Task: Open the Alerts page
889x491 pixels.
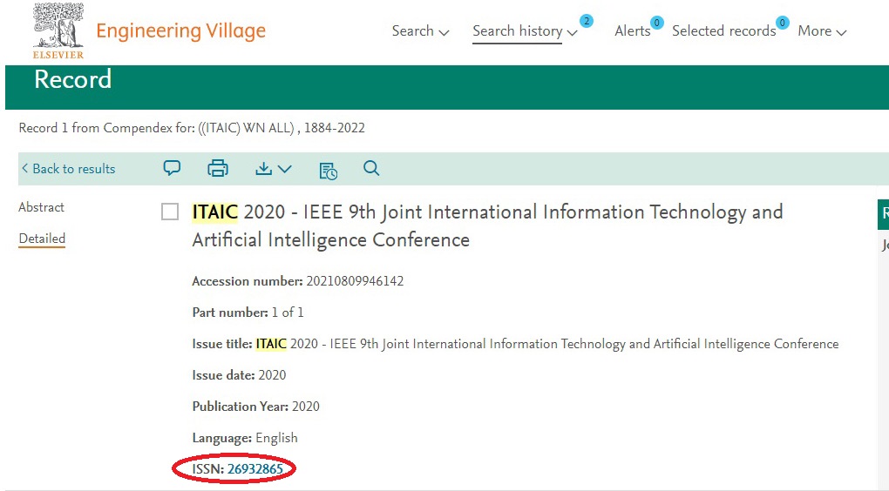Action: (x=632, y=31)
